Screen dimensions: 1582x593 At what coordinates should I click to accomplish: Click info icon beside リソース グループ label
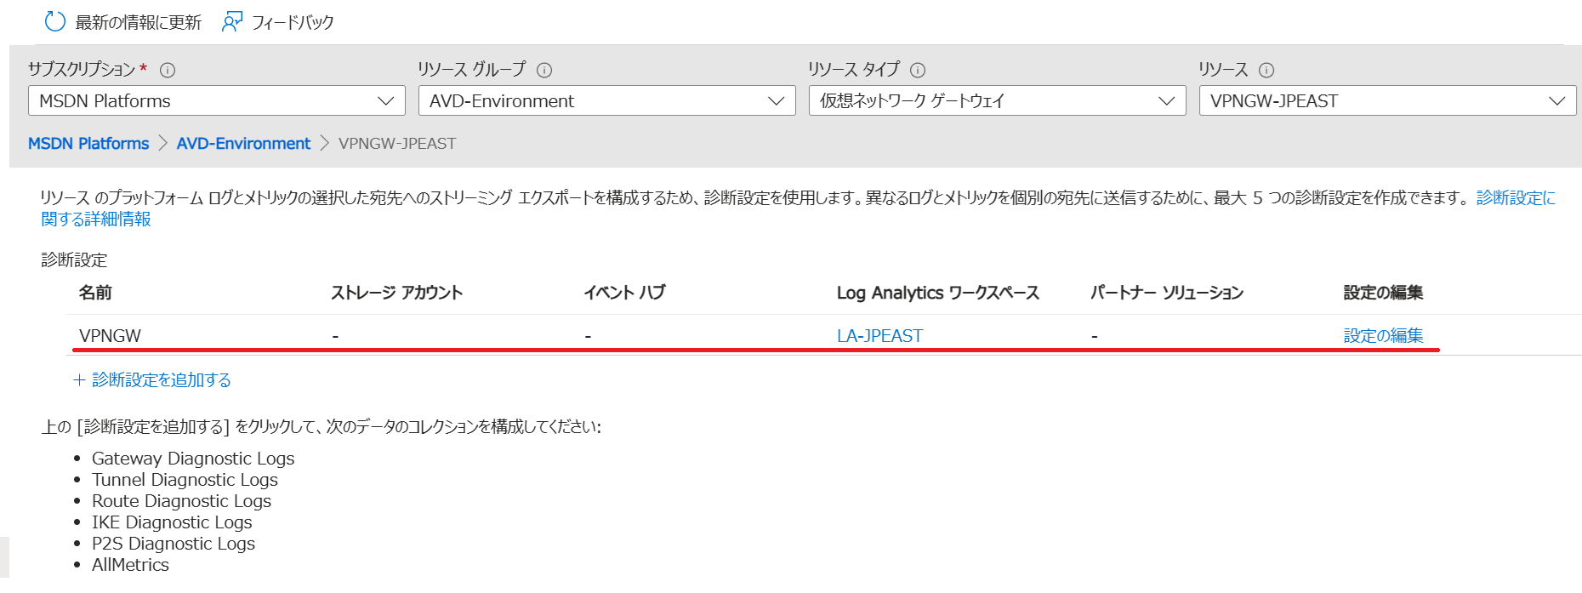(x=544, y=70)
